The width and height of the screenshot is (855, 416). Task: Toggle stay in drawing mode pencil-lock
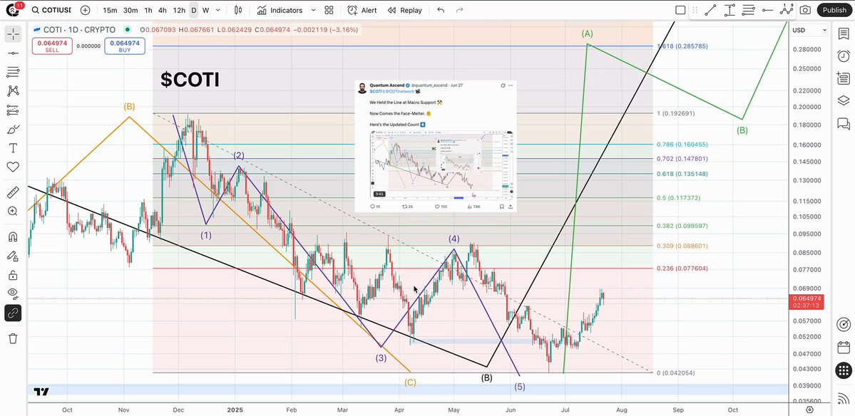tap(13, 256)
